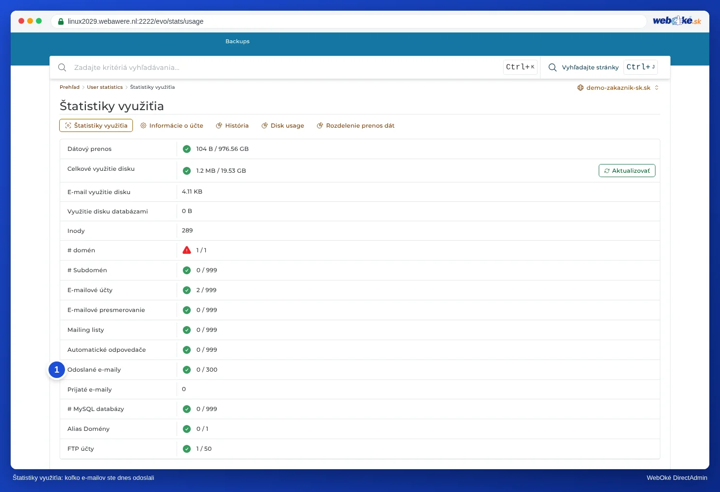The width and height of the screenshot is (720, 492).
Task: Click the Vyhľadajte stránky search icon
Action: [x=552, y=67]
